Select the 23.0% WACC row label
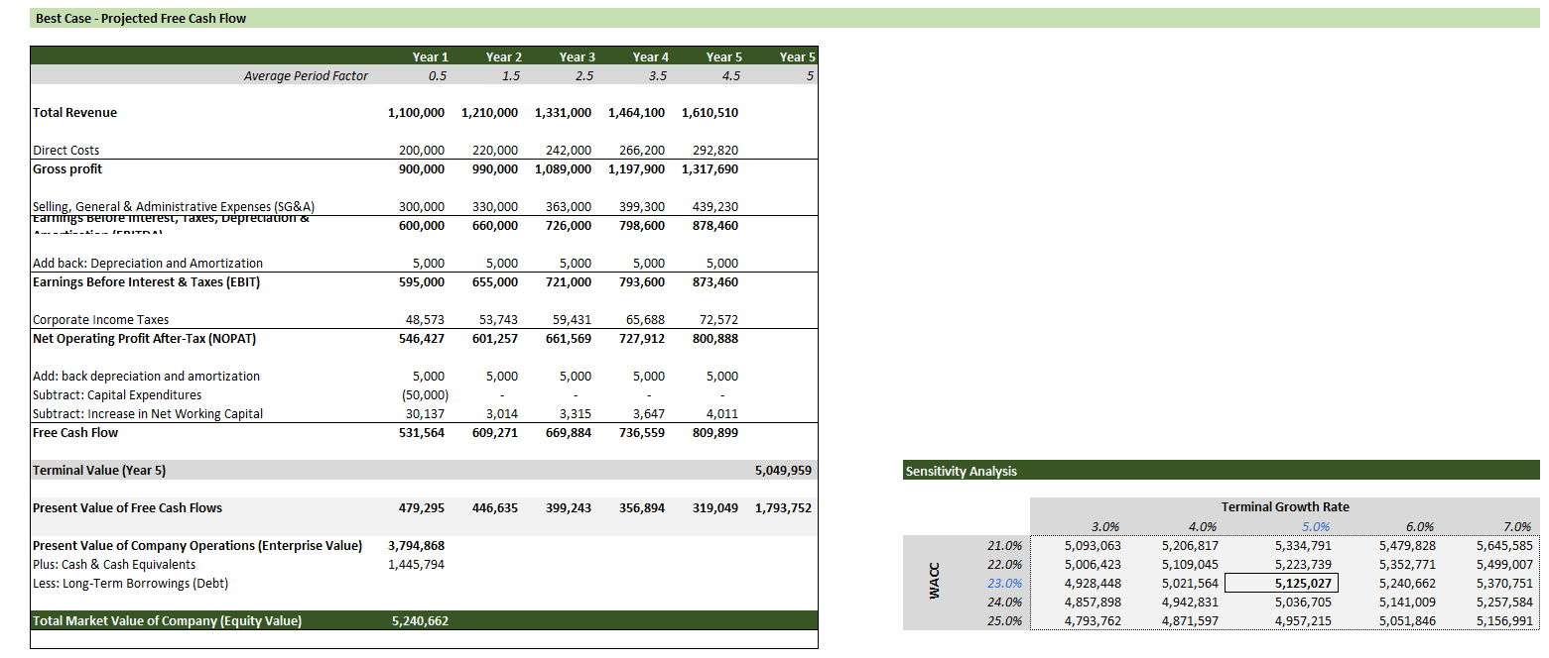 [x=1004, y=584]
